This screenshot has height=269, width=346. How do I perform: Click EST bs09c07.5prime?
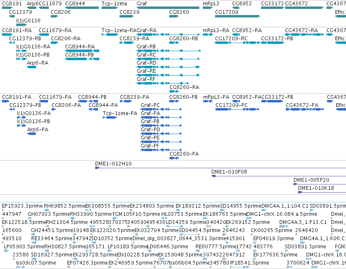click(x=36, y=263)
